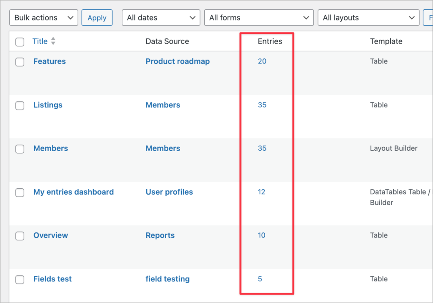
Task: Select the My entries dashboard checkbox
Action: (x=19, y=193)
